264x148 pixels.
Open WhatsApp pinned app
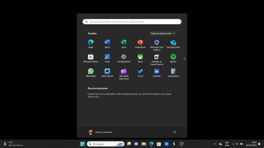click(91, 73)
